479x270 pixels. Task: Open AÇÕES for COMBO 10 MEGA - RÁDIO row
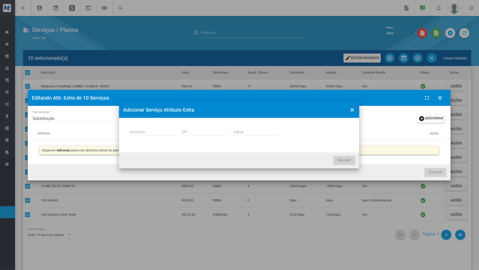[x=456, y=86]
